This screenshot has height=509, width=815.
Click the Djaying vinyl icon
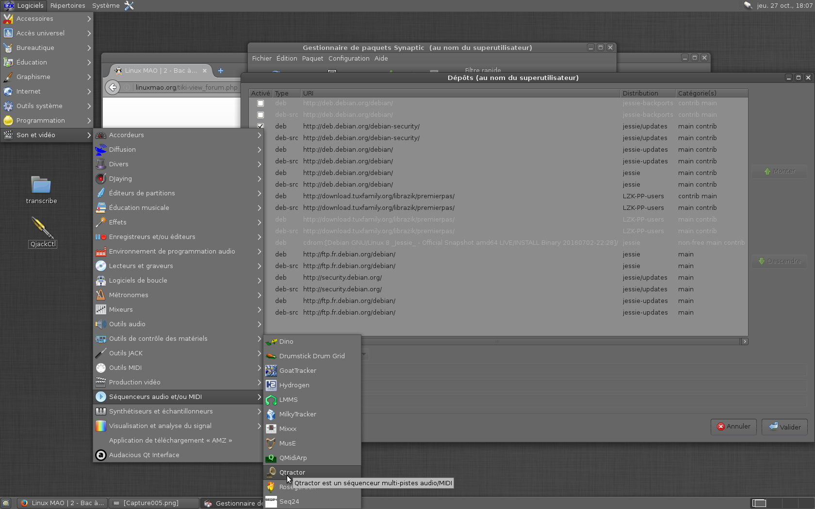point(101,178)
